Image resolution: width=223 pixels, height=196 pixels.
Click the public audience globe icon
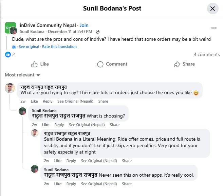pyautogui.click(x=98, y=32)
